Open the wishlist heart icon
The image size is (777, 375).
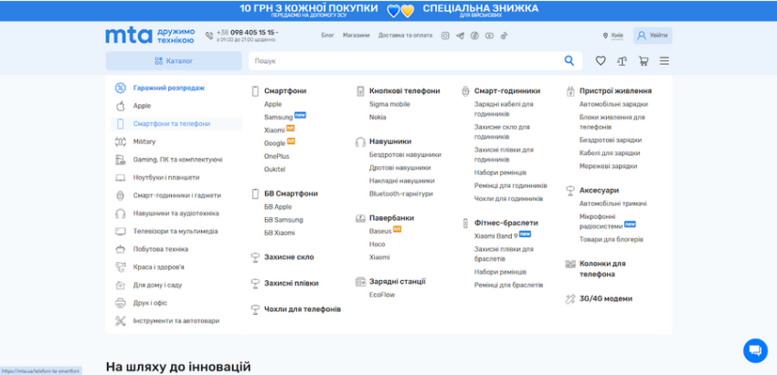pos(601,61)
